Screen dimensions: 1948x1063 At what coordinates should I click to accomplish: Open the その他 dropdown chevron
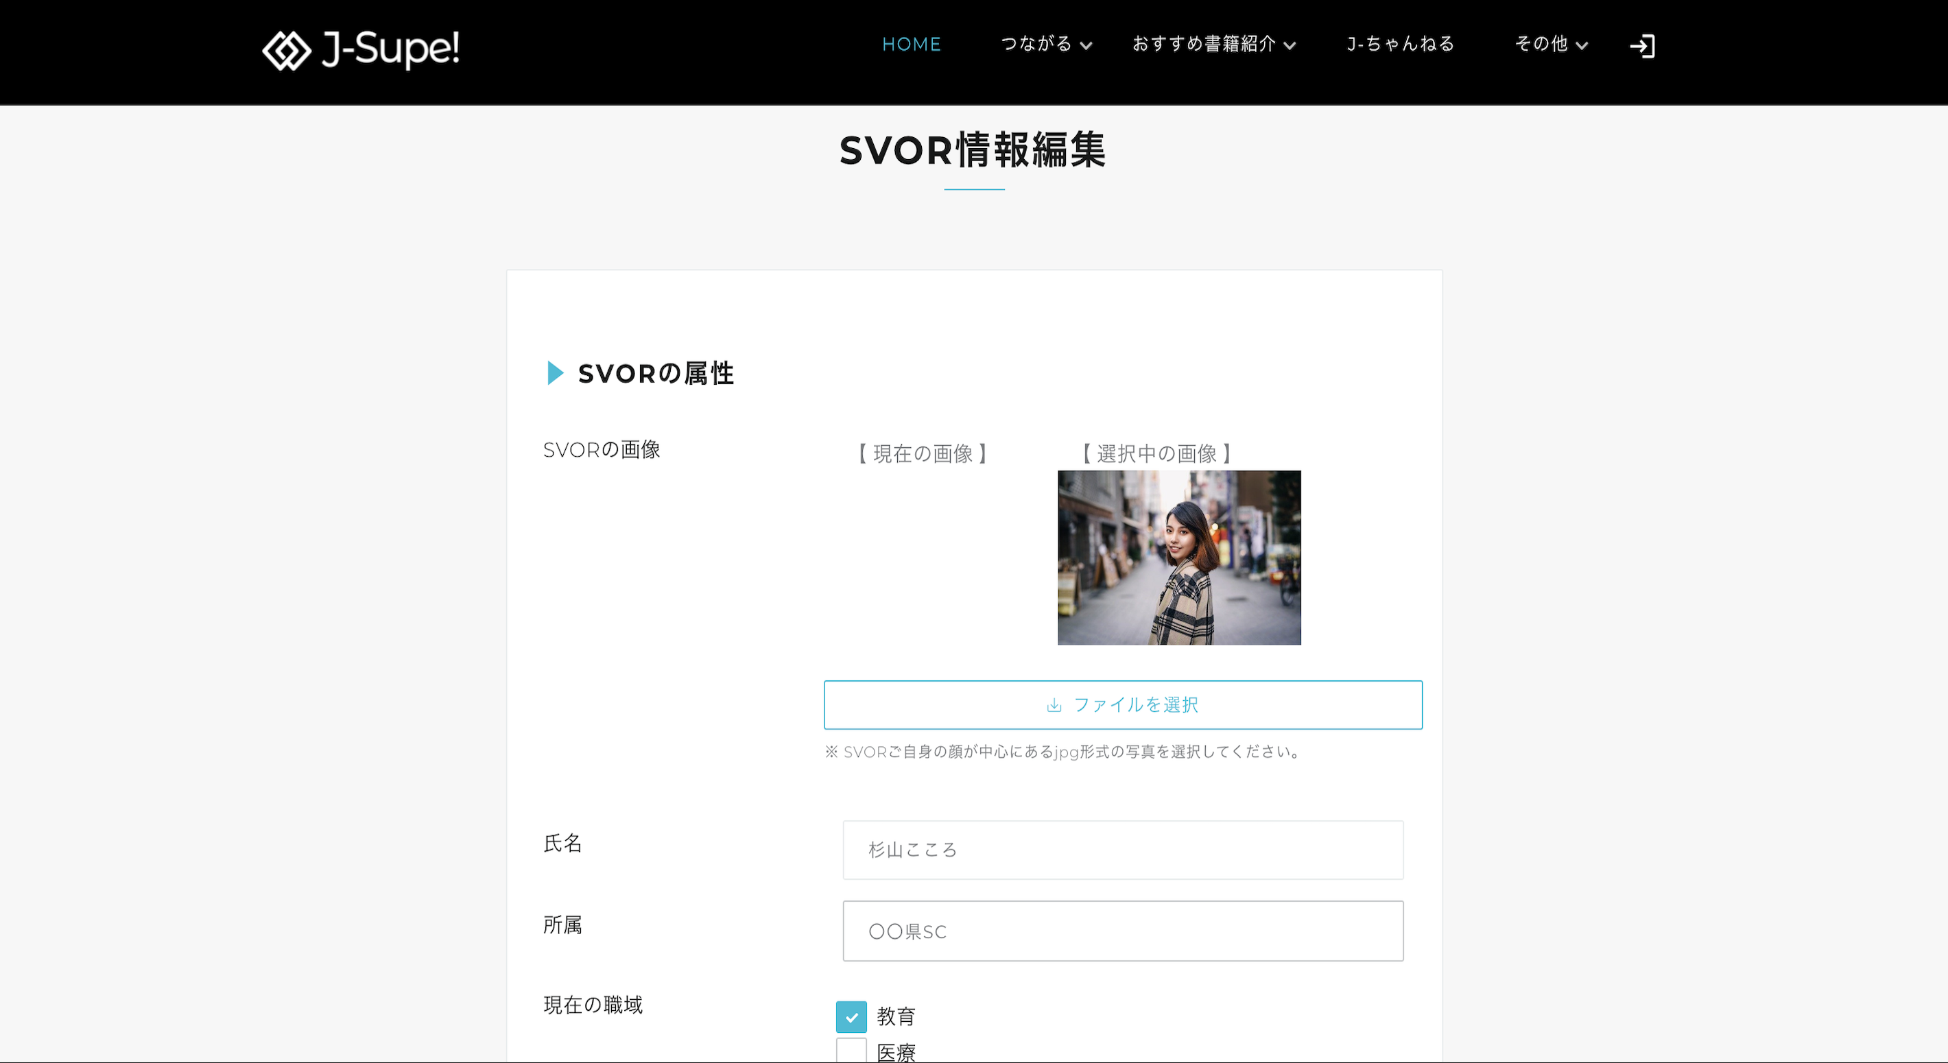[1584, 46]
